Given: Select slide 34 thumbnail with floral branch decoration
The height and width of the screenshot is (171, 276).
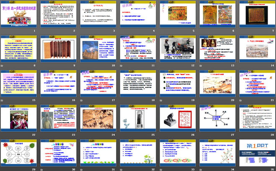Looking at the screenshot, I should point(217,153).
